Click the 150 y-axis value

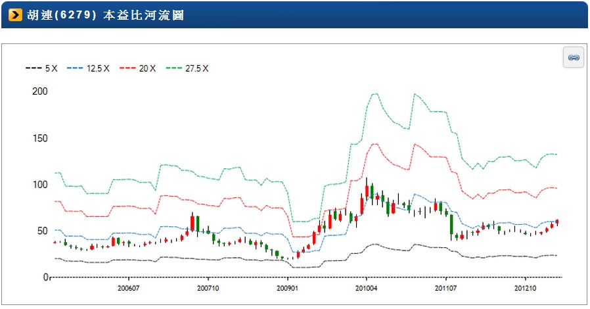tap(40, 138)
